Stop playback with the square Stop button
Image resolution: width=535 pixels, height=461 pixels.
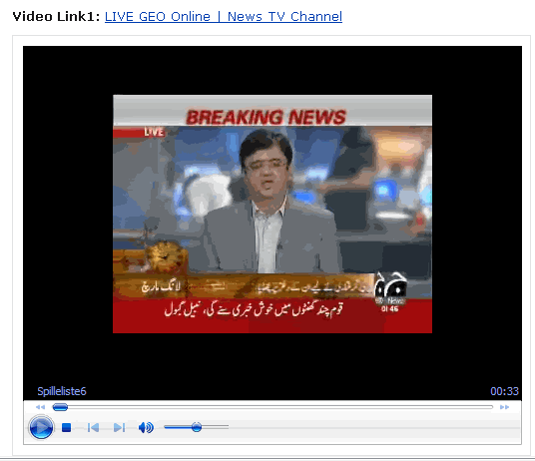pos(66,427)
